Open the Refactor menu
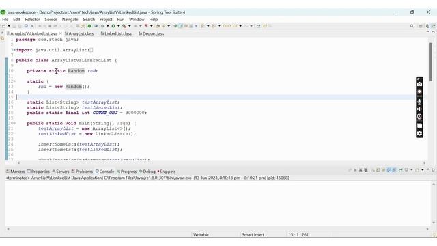The width and height of the screenshot is (437, 246). point(32,20)
